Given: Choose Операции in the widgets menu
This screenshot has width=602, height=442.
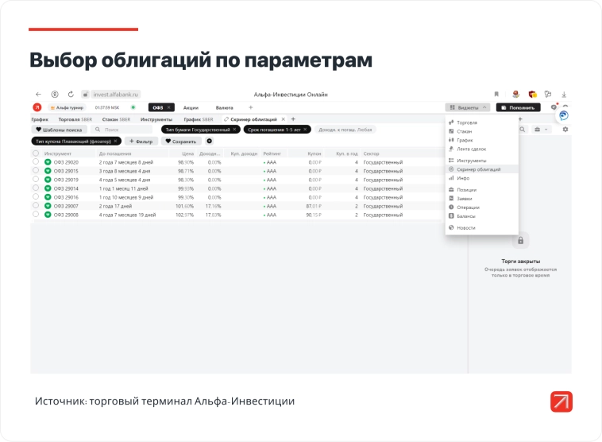Looking at the screenshot, I should tap(482, 207).
